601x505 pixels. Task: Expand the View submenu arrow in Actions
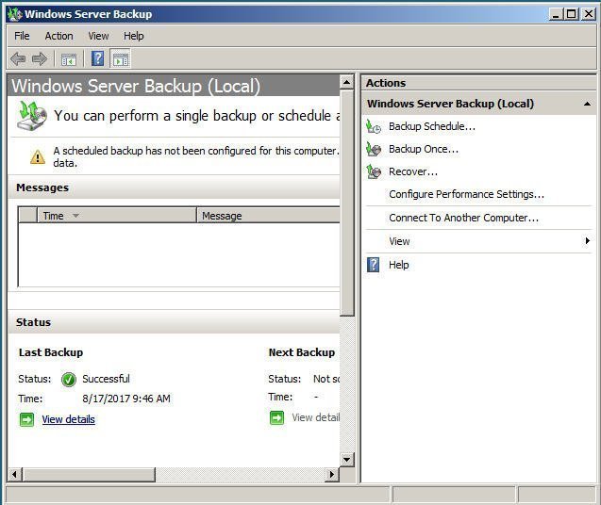pyautogui.click(x=587, y=241)
